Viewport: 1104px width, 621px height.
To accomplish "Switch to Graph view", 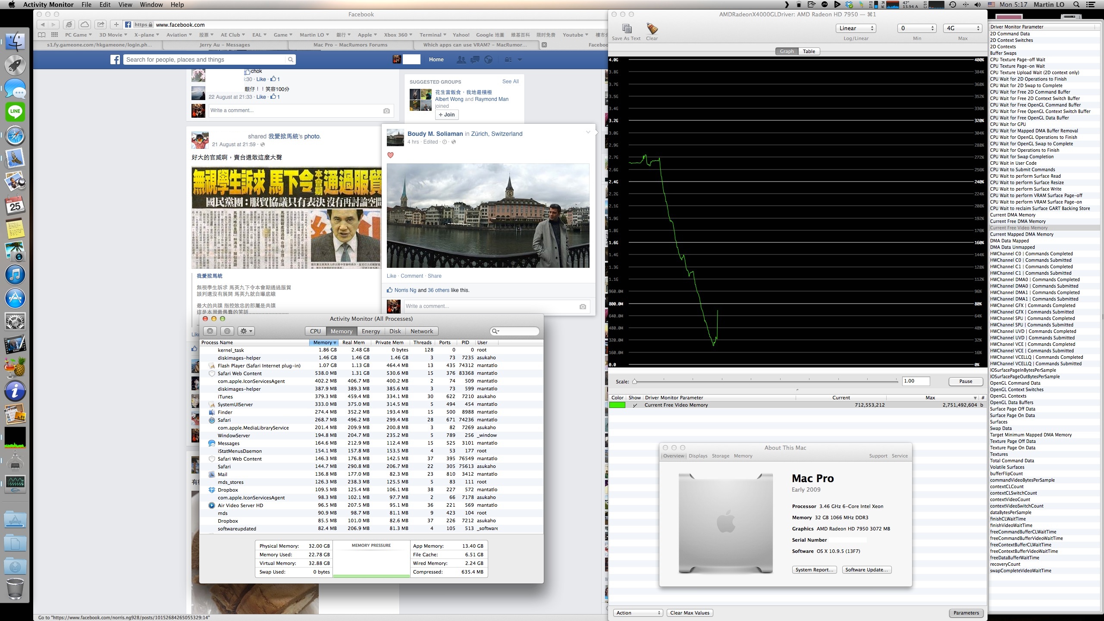I will point(787,51).
